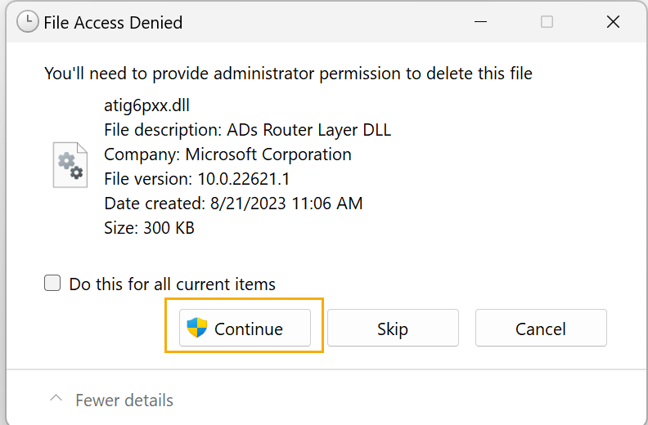Maximize the File Access Denied window
The height and width of the screenshot is (425, 648).
(547, 21)
